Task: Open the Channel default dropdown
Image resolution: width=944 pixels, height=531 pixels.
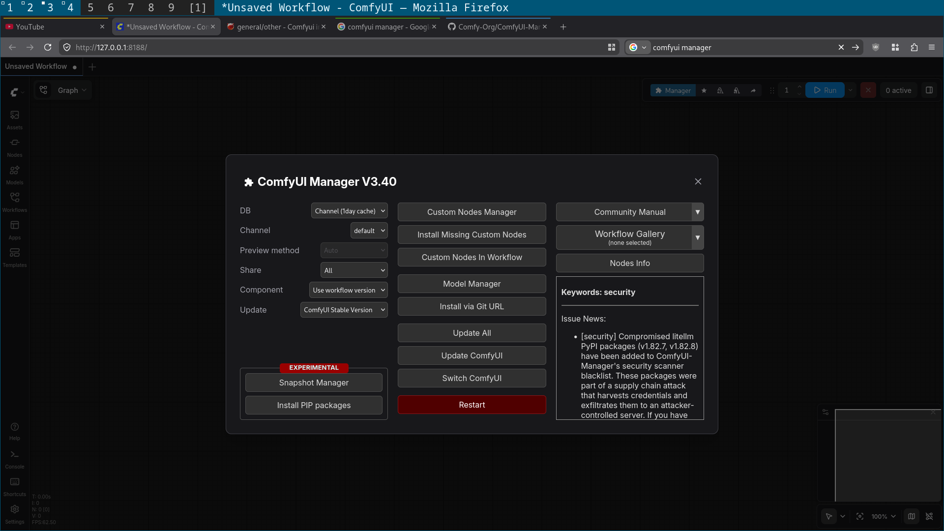Action: click(x=369, y=231)
